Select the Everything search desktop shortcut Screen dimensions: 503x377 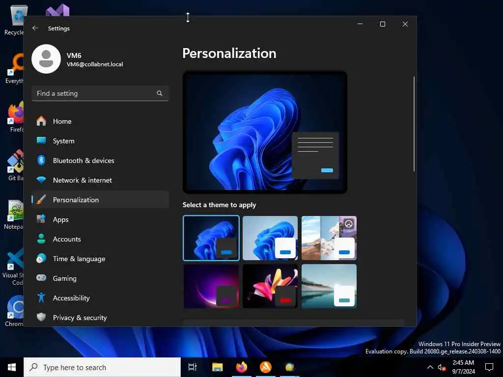tap(14, 68)
